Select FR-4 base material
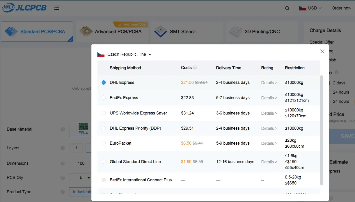 [81, 129]
